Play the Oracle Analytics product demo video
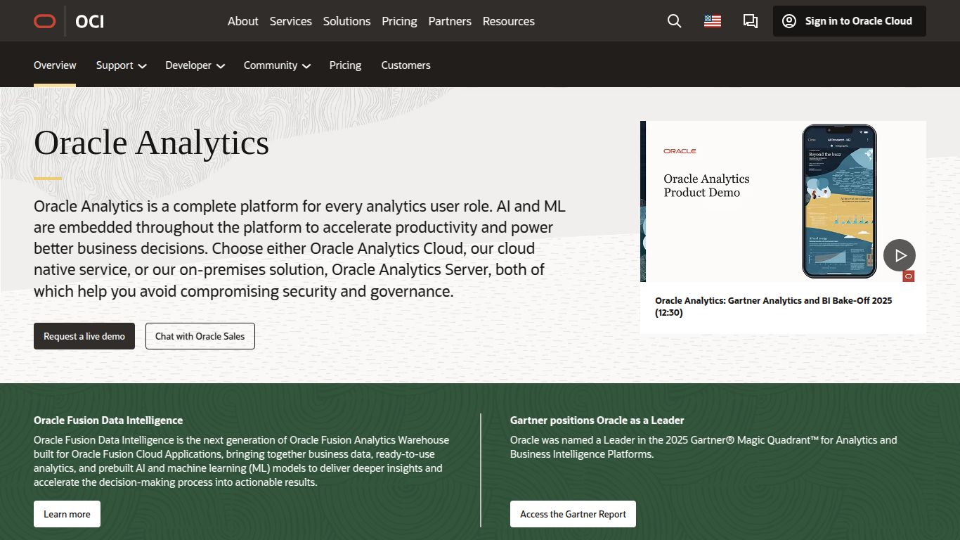Viewport: 960px width, 540px height. [x=900, y=255]
